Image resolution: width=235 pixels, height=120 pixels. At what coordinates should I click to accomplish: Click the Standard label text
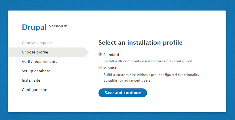[111, 55]
